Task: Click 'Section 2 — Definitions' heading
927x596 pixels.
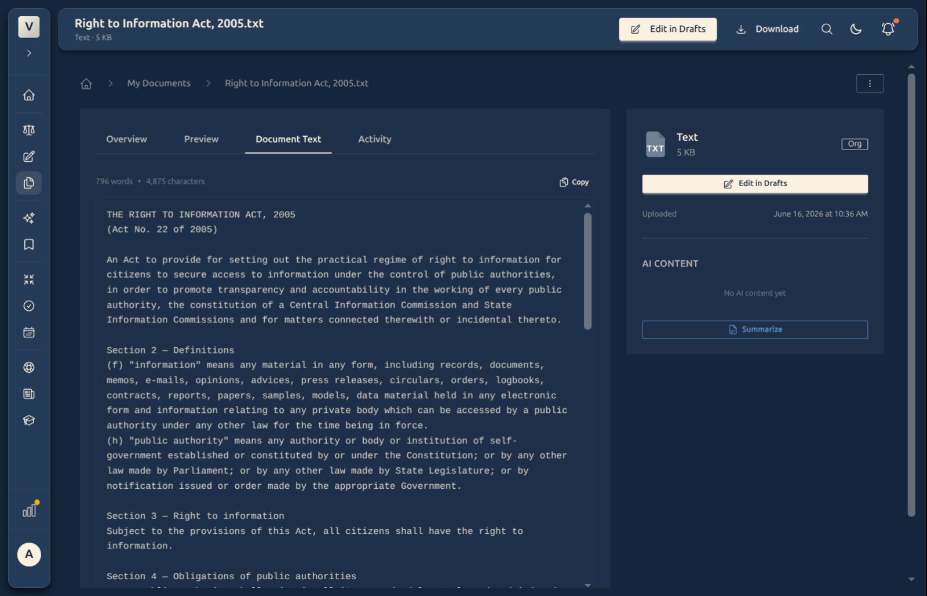Action: 170,350
